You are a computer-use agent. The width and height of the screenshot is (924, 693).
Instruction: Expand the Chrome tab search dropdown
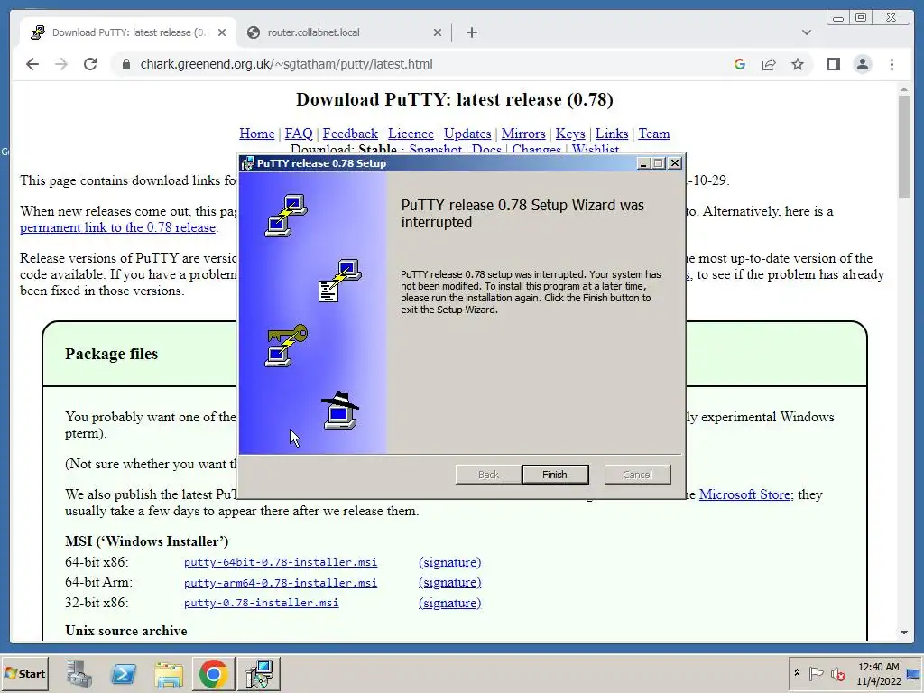pyautogui.click(x=806, y=32)
